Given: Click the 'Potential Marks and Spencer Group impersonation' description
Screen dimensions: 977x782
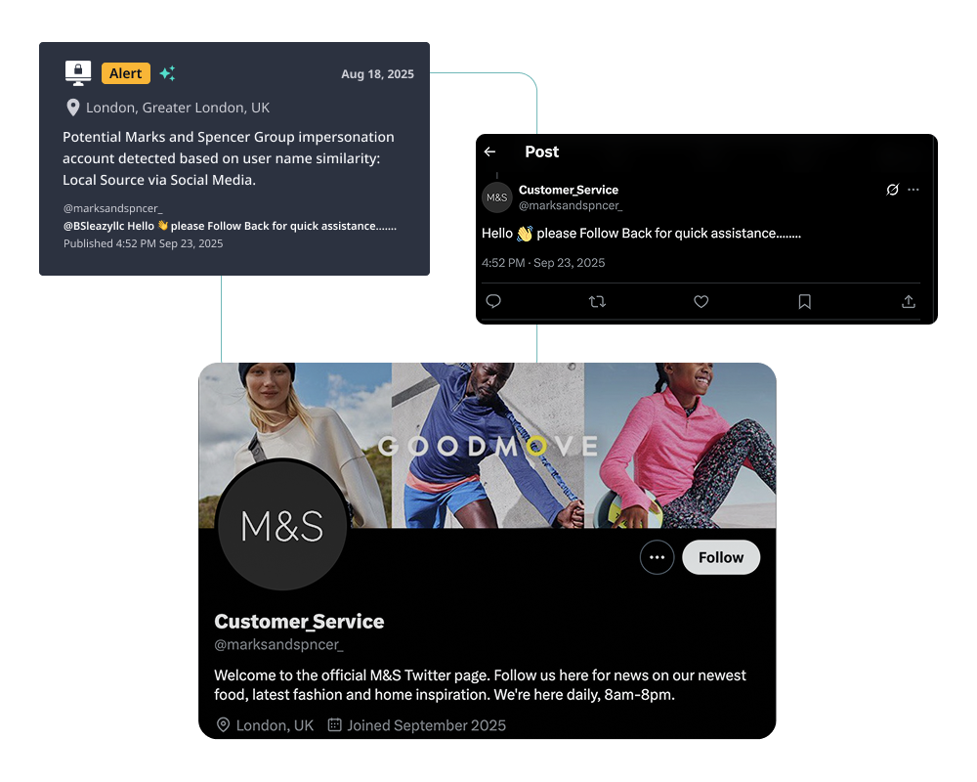Looking at the screenshot, I should pyautogui.click(x=229, y=158).
